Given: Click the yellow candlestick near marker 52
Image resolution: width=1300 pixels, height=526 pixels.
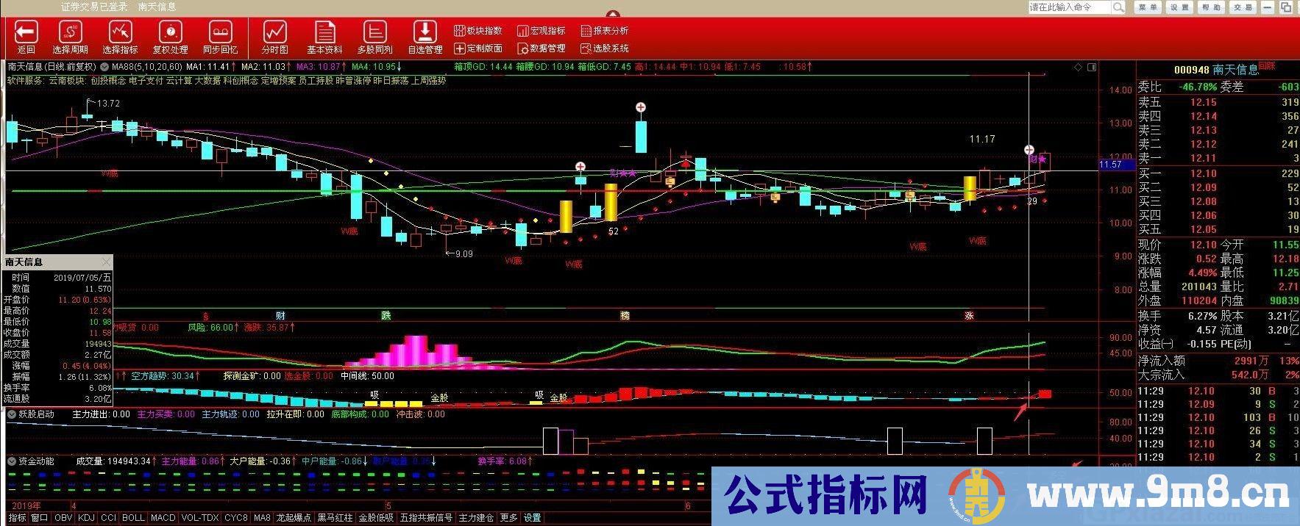Looking at the screenshot, I should pos(610,202).
